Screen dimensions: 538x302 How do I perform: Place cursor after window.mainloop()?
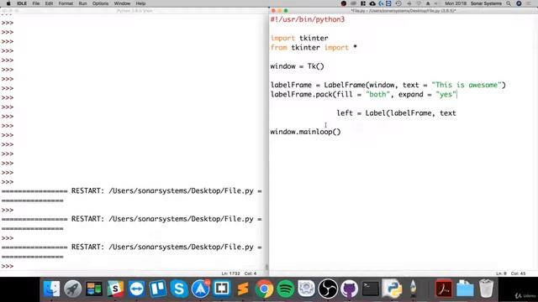point(341,132)
